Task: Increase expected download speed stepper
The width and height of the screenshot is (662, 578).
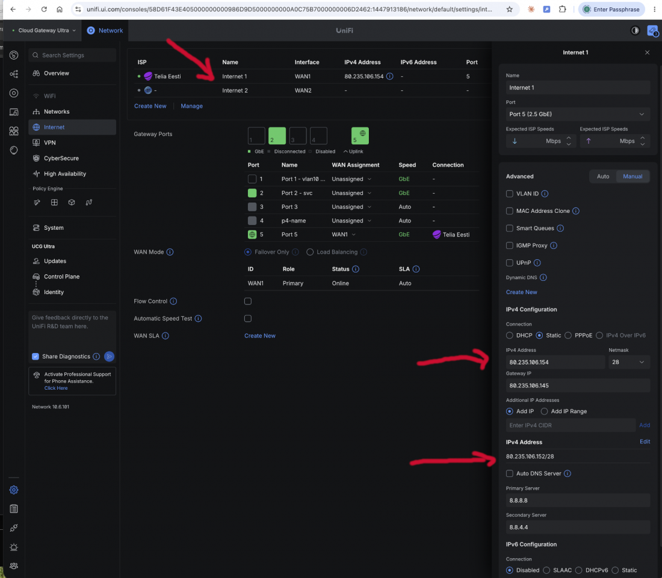Action: (568, 138)
